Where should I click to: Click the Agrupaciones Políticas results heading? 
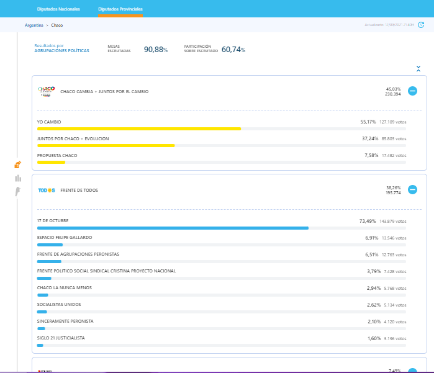pos(61,50)
